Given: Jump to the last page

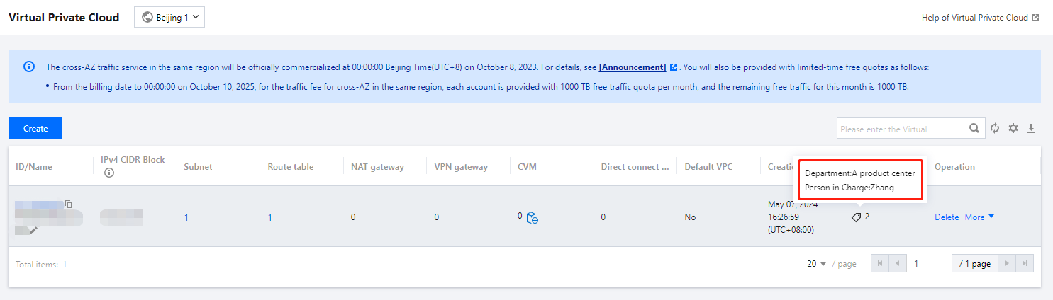Looking at the screenshot, I should coord(1024,264).
